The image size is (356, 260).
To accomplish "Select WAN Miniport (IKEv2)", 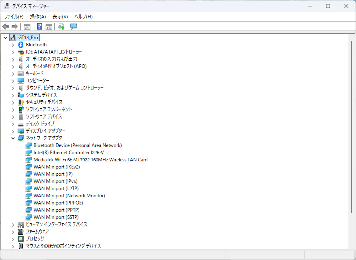I will (57, 167).
